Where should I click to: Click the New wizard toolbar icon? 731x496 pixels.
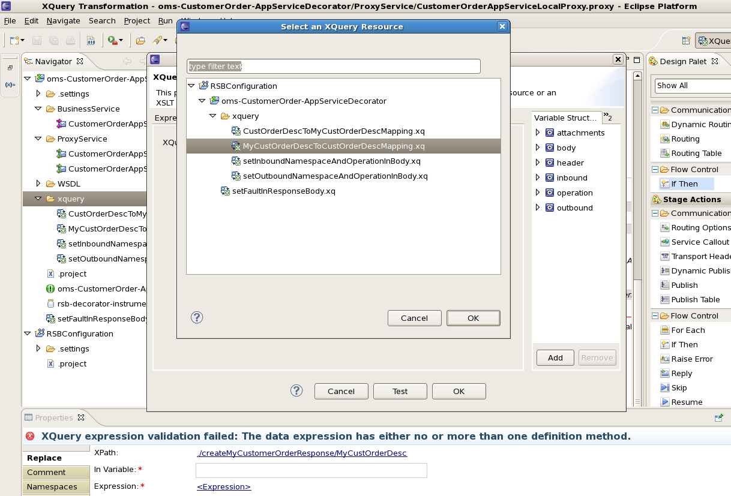pos(14,40)
